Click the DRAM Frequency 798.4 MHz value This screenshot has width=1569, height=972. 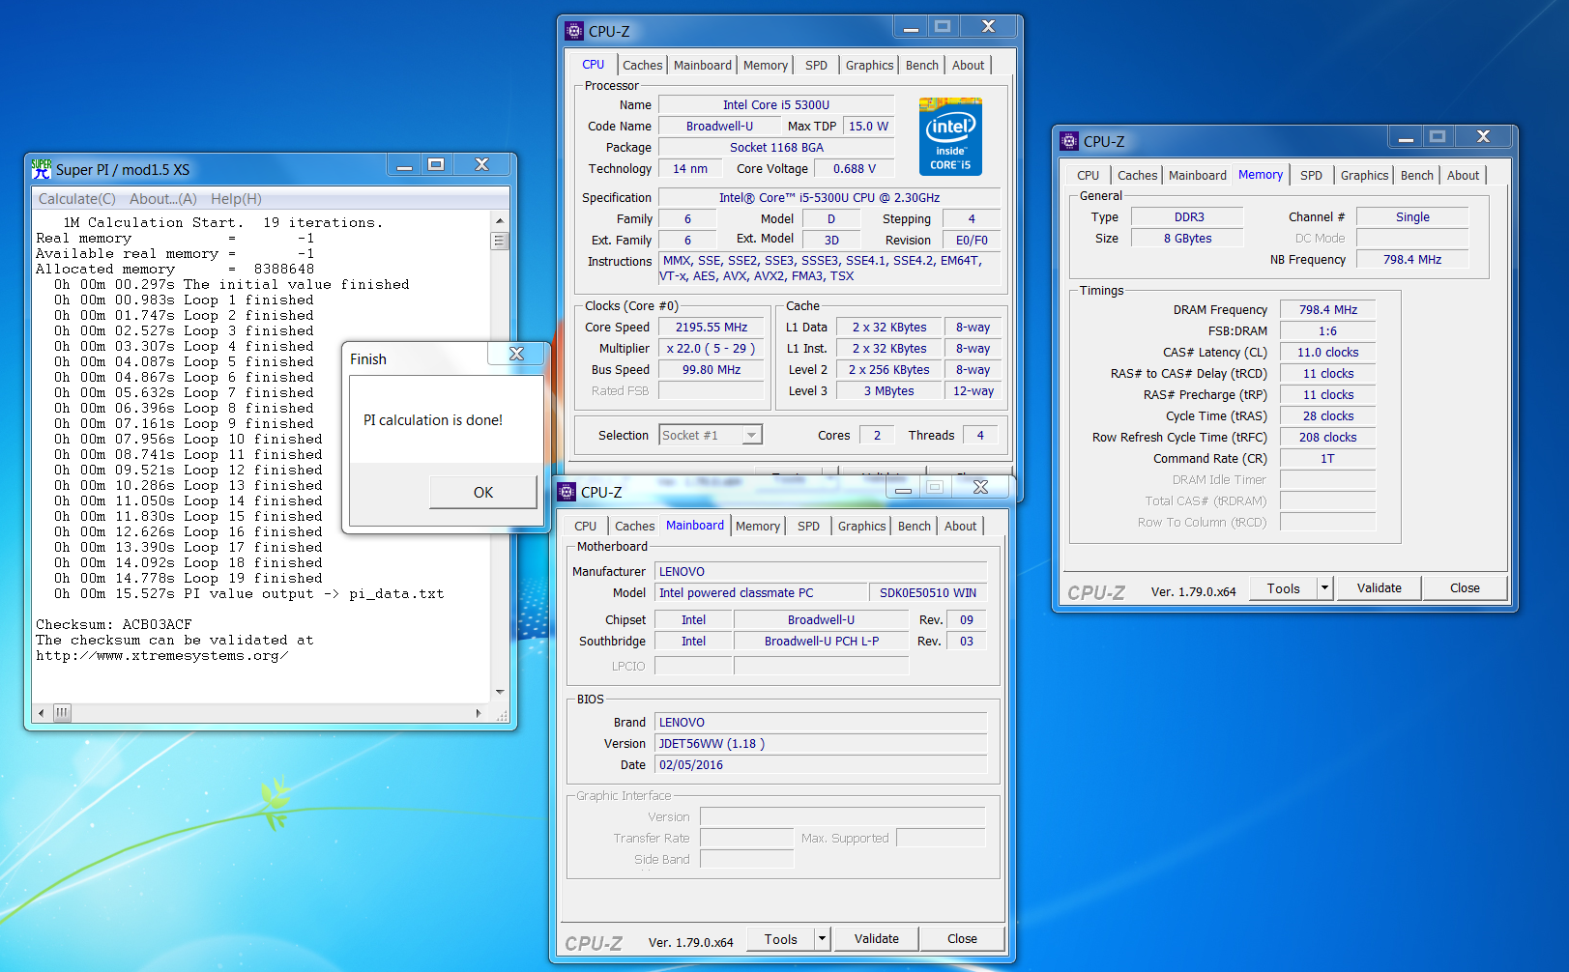(1328, 310)
